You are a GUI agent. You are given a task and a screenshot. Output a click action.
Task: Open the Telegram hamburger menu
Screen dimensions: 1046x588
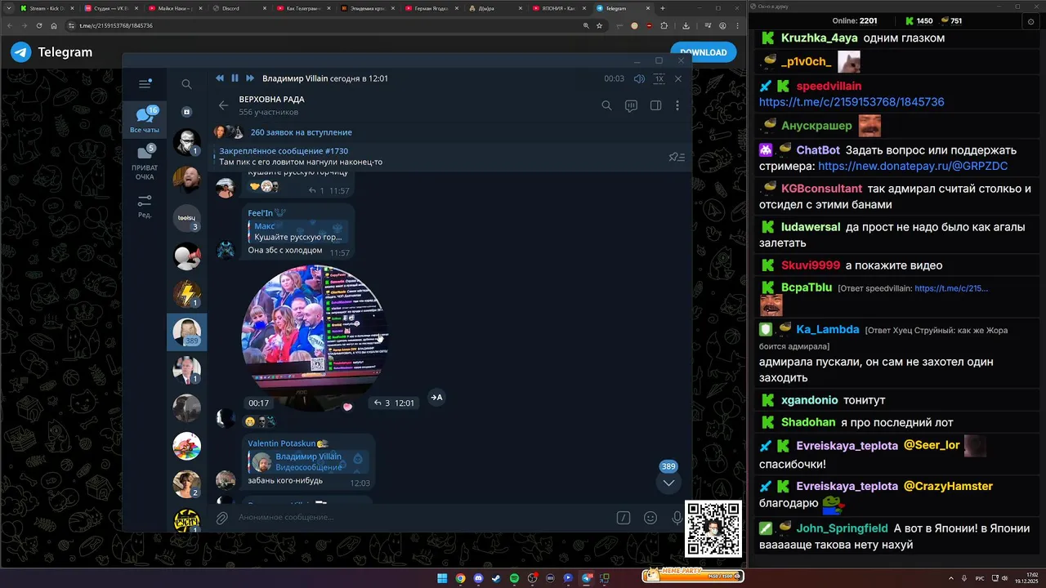pos(145,83)
